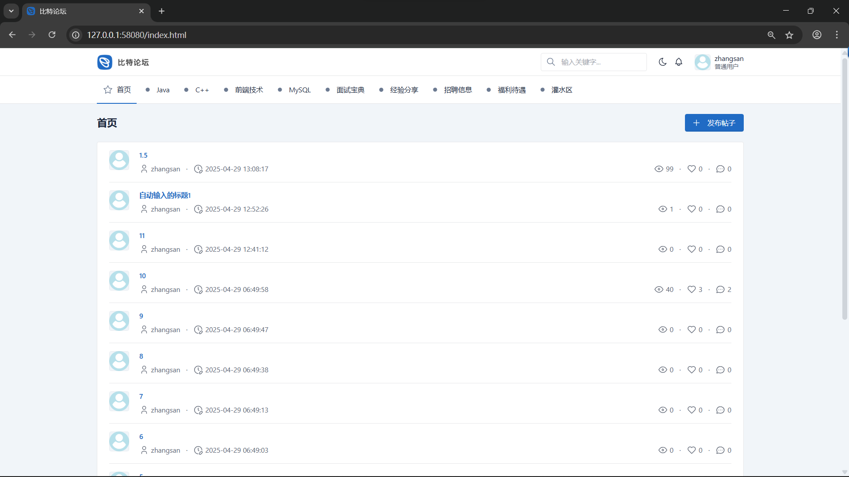The width and height of the screenshot is (849, 477).
Task: Open the MySQL board tab
Action: (299, 90)
